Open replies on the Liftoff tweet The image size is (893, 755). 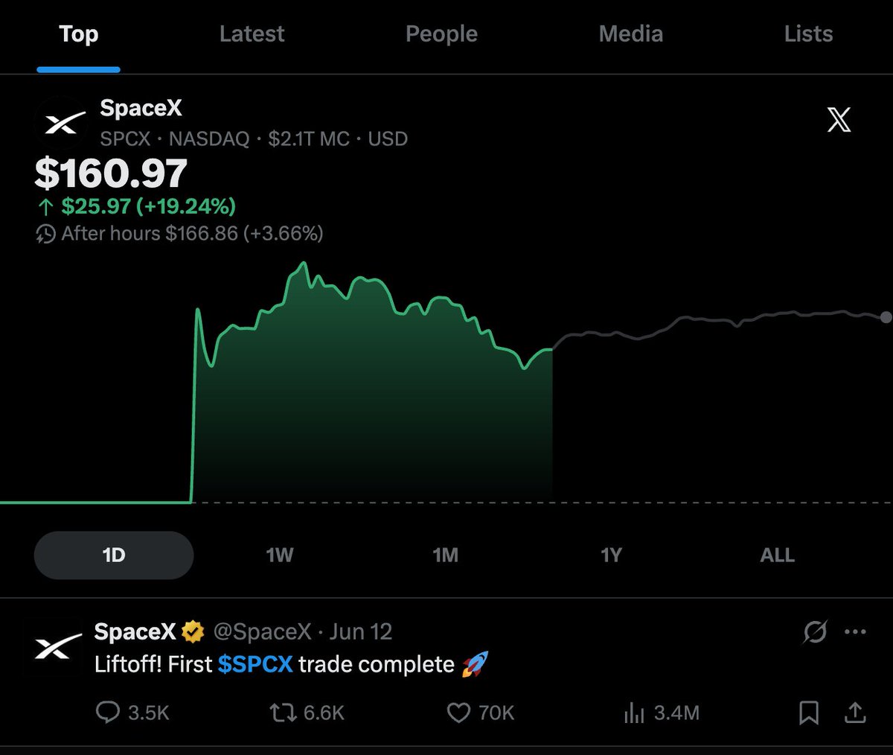pyautogui.click(x=132, y=713)
